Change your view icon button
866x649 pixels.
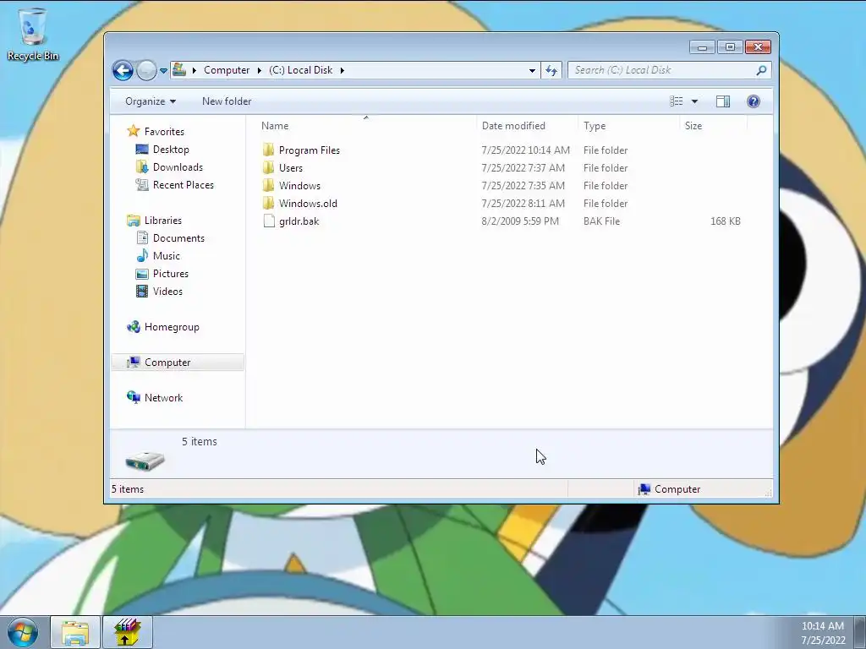[x=676, y=101]
